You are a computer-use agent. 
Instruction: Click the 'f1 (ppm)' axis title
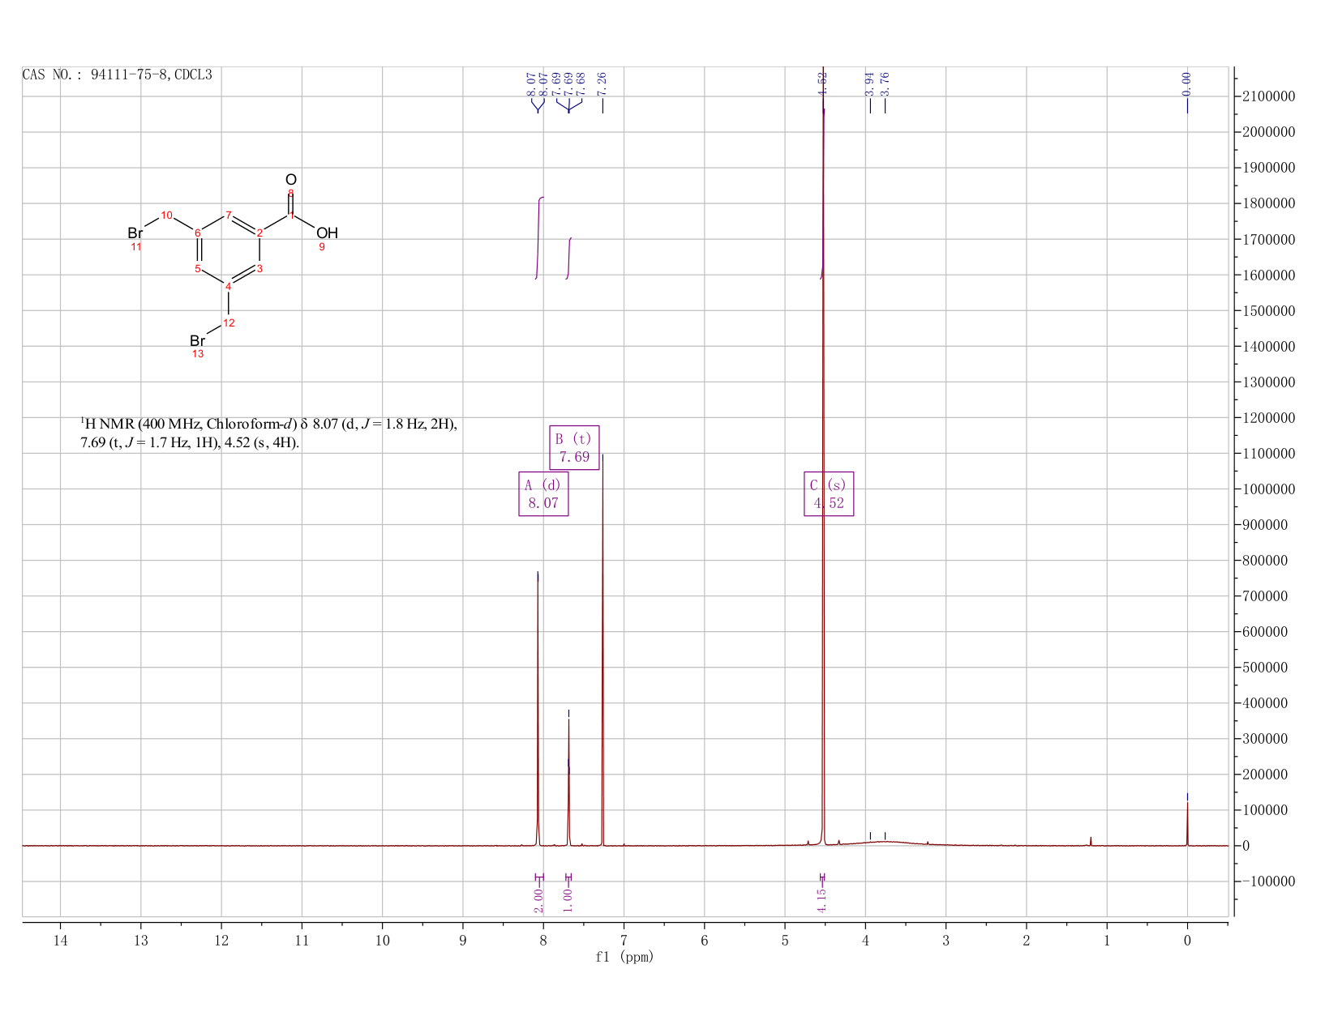tap(624, 957)
